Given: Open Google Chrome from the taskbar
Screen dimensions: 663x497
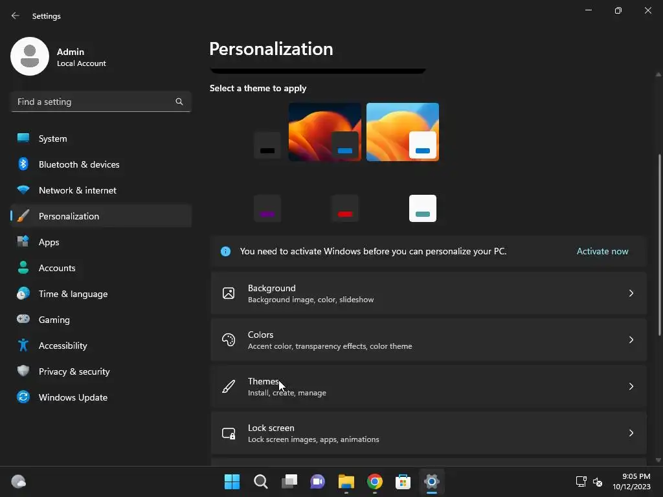Looking at the screenshot, I should tap(375, 481).
